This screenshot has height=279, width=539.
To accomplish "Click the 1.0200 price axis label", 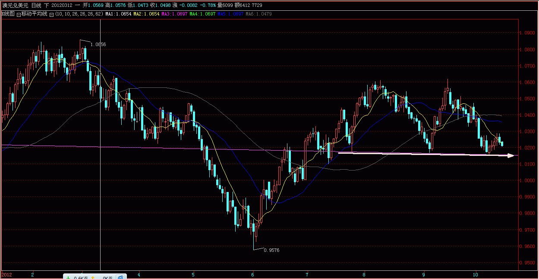I will click(527, 148).
